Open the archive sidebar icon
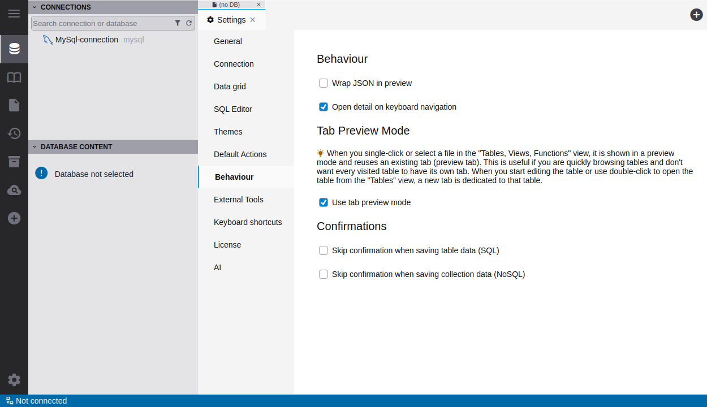The height and width of the screenshot is (407, 707). click(14, 162)
